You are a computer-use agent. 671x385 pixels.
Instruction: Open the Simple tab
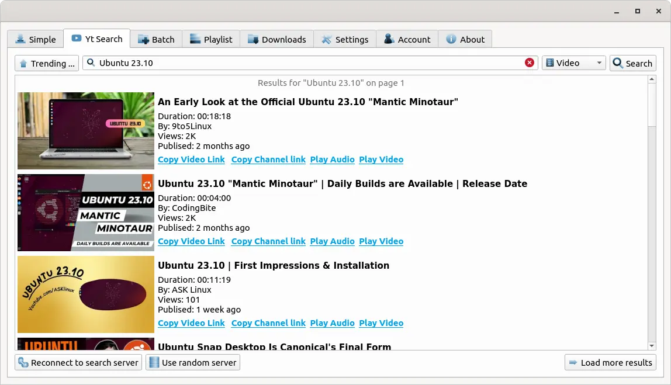click(x=35, y=39)
